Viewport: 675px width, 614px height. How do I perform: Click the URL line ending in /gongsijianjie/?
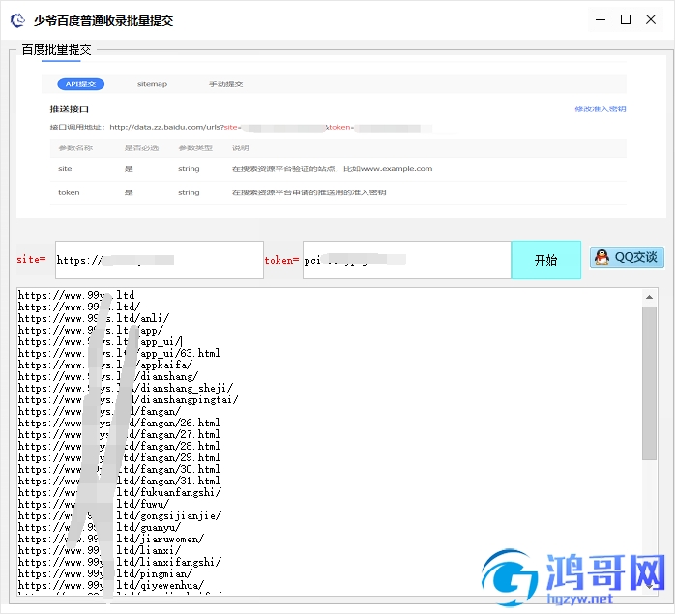pos(120,516)
